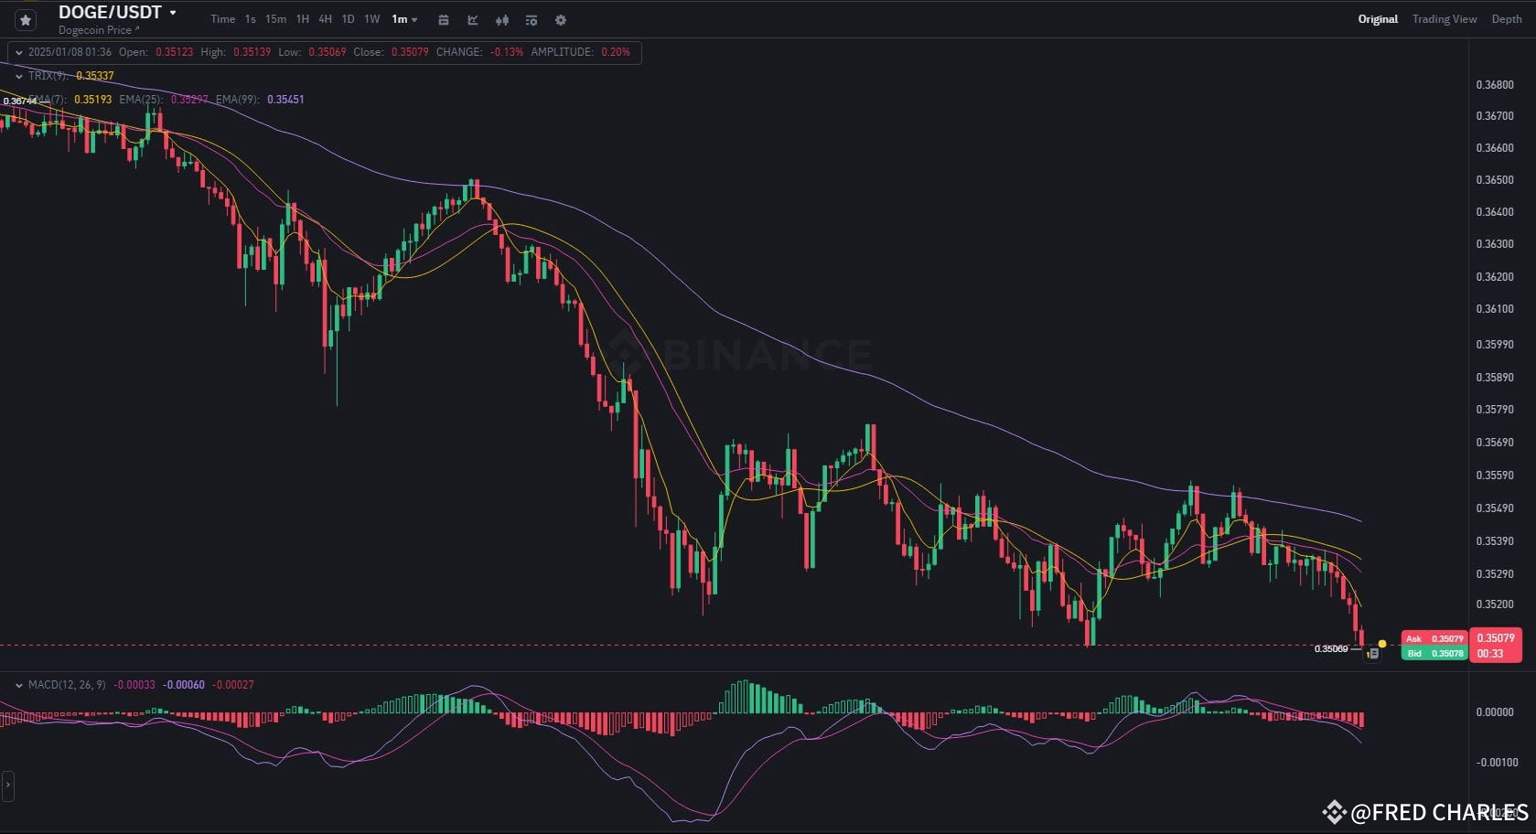Switch to the Trading View tab
1536x834 pixels.
pyautogui.click(x=1444, y=18)
